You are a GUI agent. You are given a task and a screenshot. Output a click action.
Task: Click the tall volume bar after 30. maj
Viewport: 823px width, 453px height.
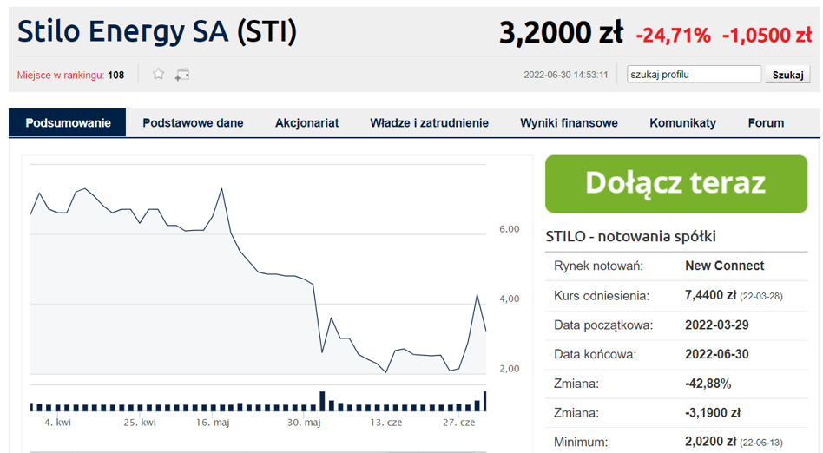(x=322, y=401)
